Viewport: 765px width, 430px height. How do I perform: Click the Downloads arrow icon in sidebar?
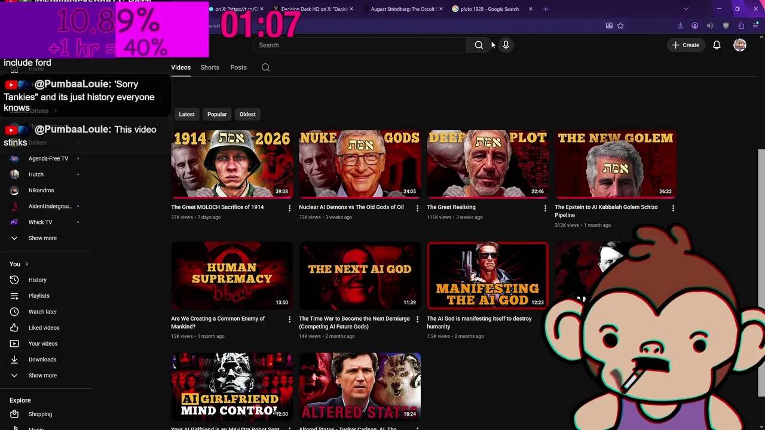click(14, 360)
